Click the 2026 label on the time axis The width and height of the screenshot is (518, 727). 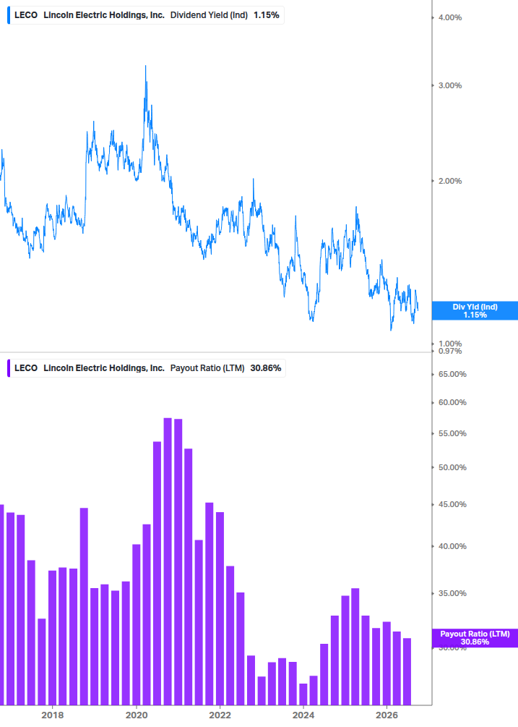(x=387, y=715)
